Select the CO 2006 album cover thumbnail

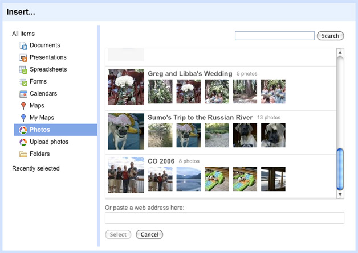(126, 175)
